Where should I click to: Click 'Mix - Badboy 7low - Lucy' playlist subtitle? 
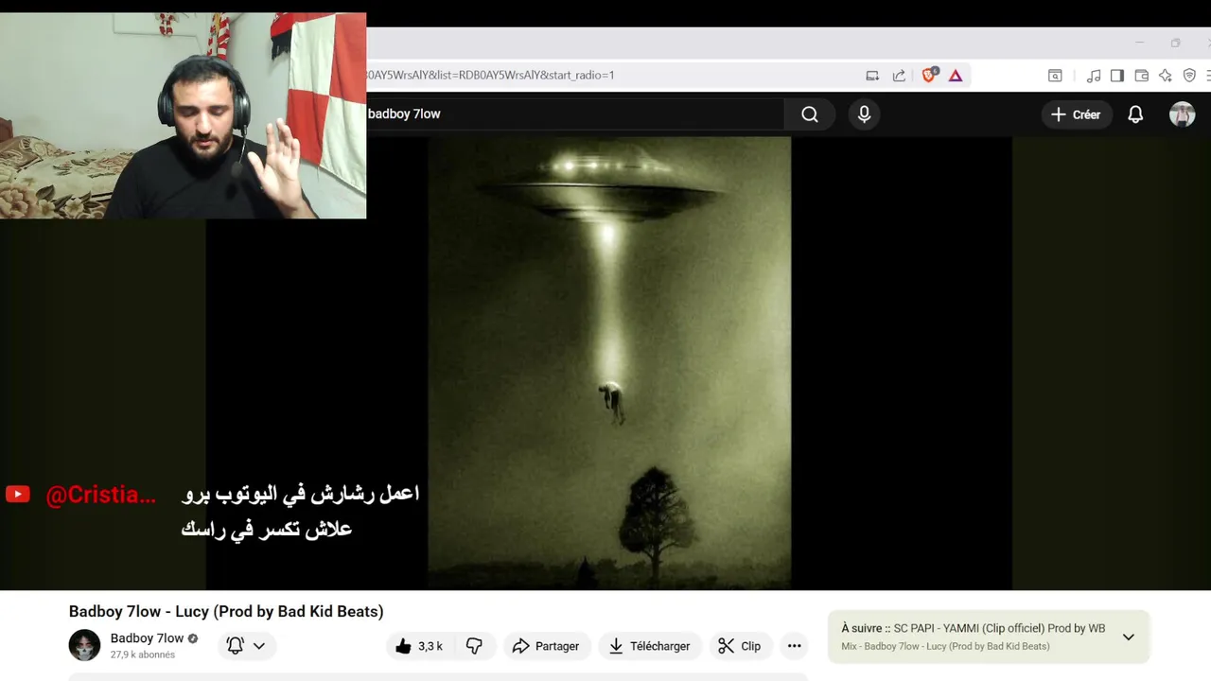[x=945, y=646]
